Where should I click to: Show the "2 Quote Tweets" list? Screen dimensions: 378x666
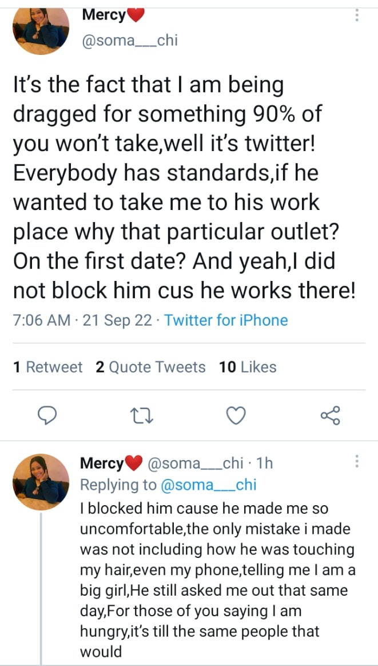[x=150, y=367]
